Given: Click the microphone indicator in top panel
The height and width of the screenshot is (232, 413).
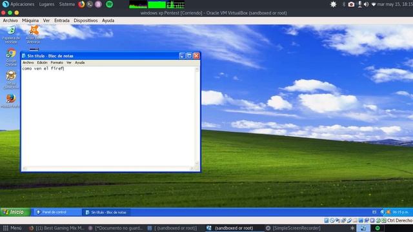Looking at the screenshot, I should tap(360, 5).
